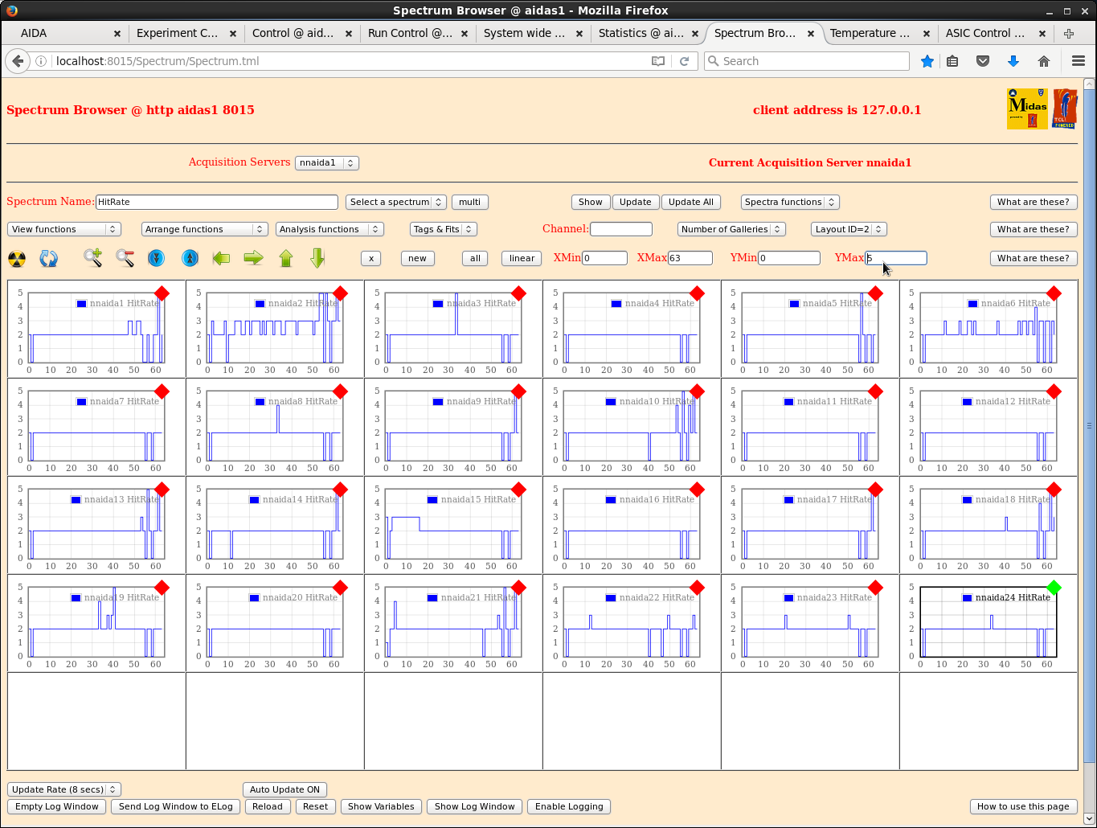1097x828 pixels.
Task: Click the radiation hazard icon
Action: coord(17,258)
